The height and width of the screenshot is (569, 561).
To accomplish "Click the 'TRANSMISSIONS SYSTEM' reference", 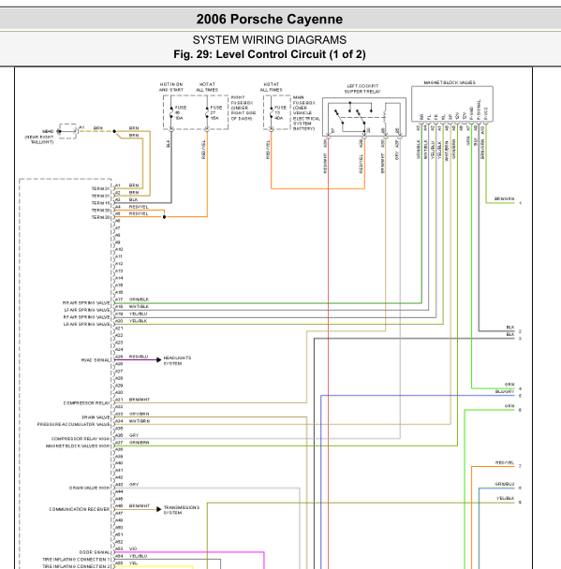I will 181,510.
